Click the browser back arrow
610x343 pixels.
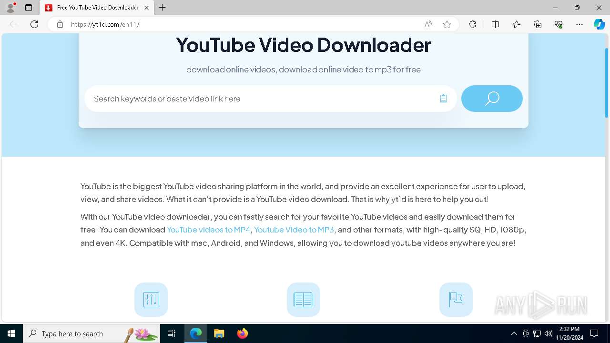click(13, 24)
